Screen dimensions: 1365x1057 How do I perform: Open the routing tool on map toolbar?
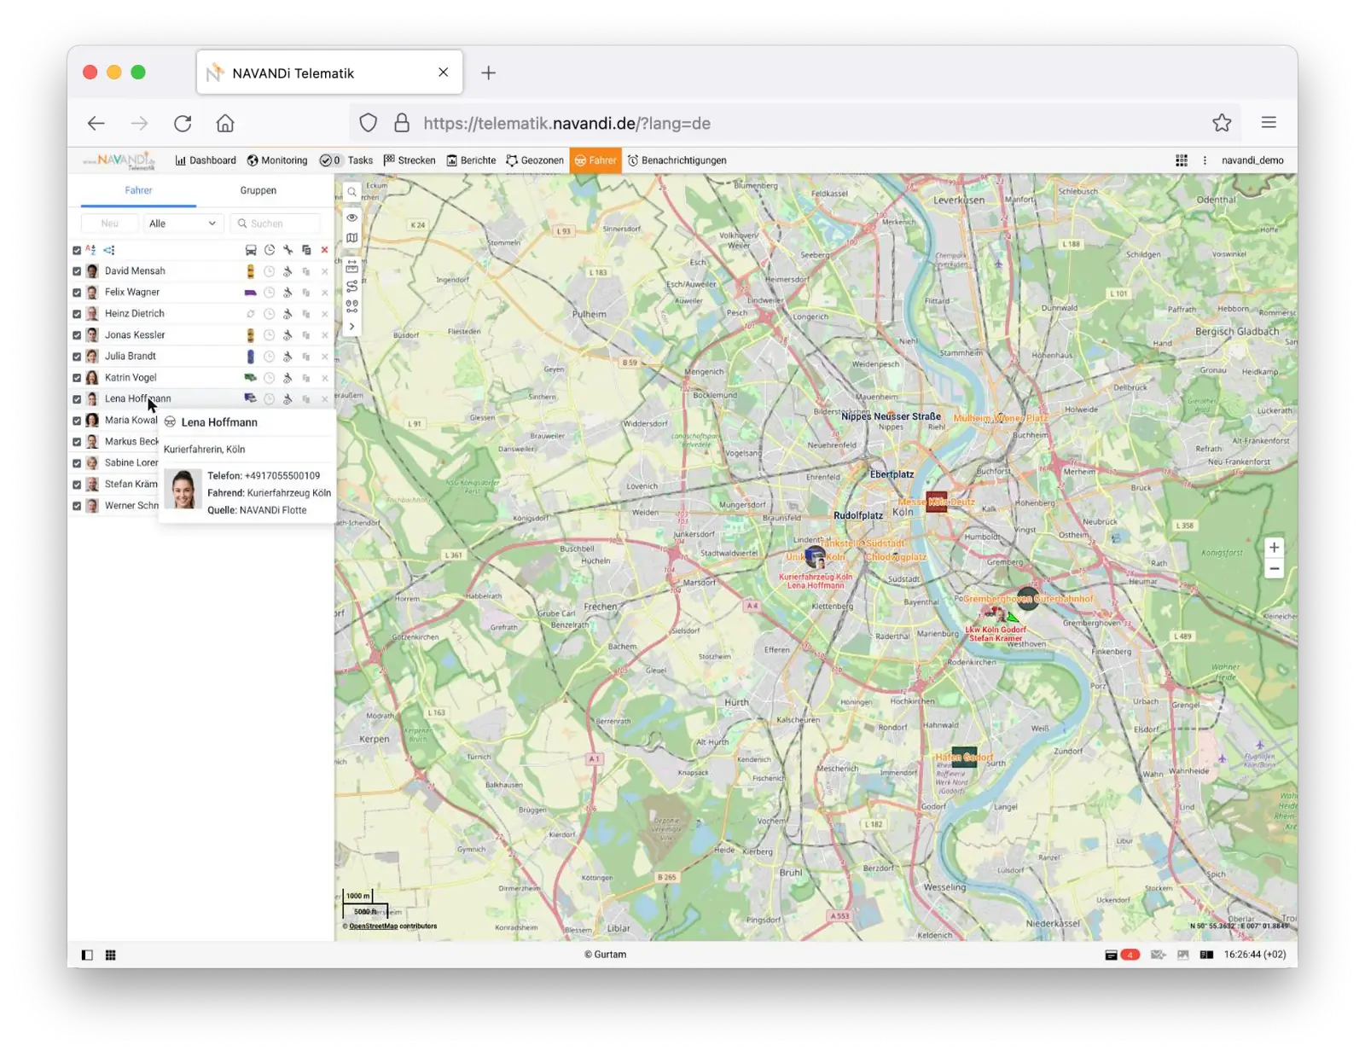pos(351,287)
